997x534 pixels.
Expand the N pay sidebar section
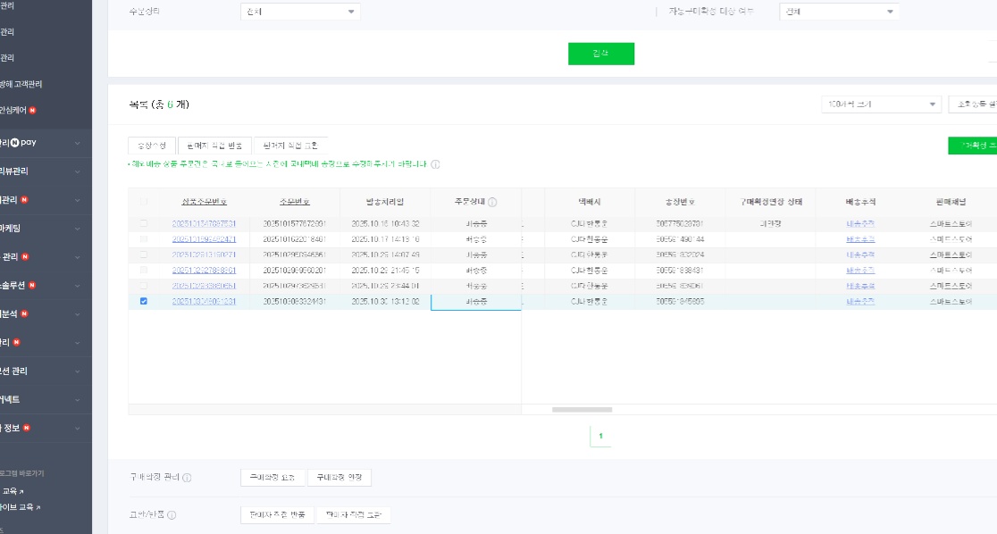[x=78, y=143]
